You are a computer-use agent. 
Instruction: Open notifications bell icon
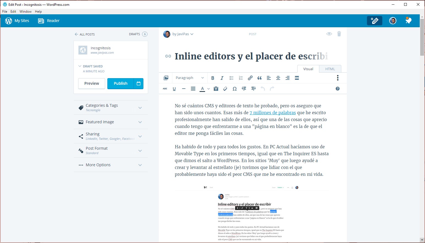click(408, 20)
